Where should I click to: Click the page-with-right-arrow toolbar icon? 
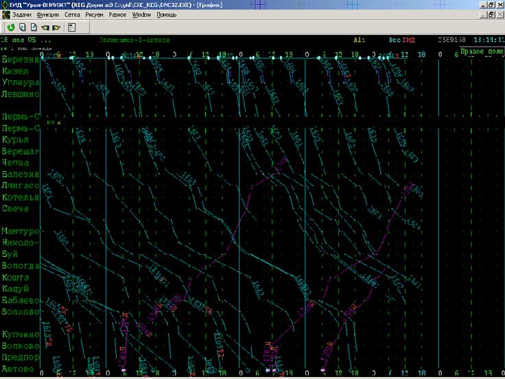34,27
